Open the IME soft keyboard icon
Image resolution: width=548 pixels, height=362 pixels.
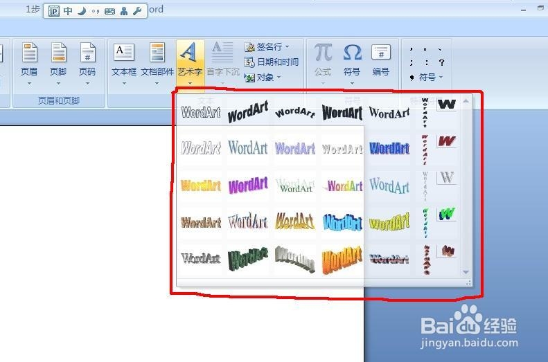coord(109,12)
